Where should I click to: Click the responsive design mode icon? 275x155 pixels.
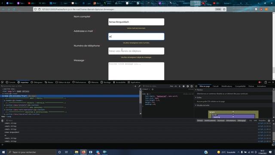266,82
